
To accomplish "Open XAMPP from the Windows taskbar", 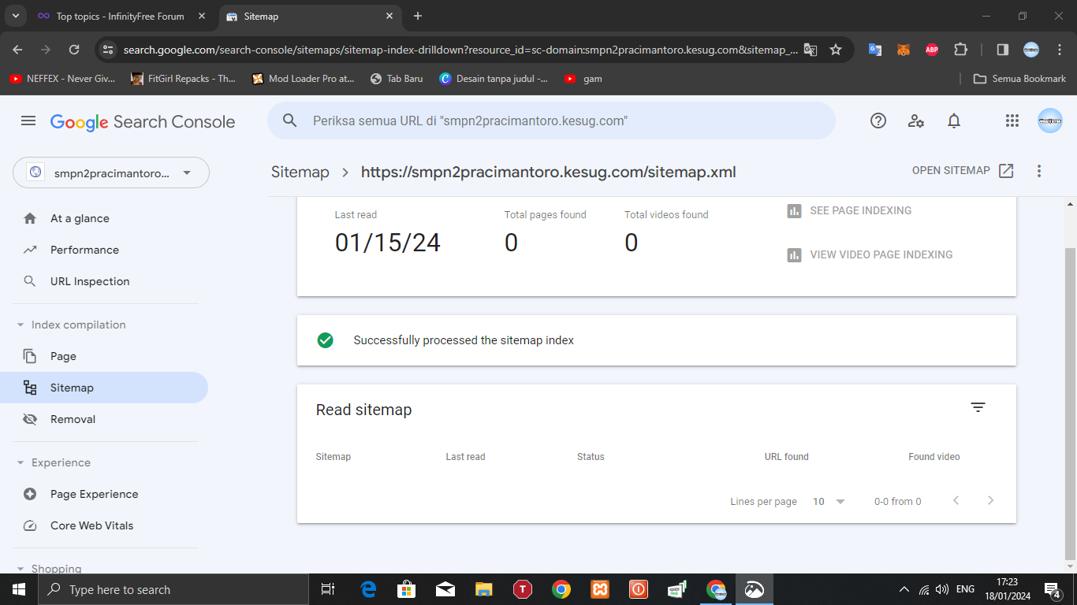I will 599,589.
